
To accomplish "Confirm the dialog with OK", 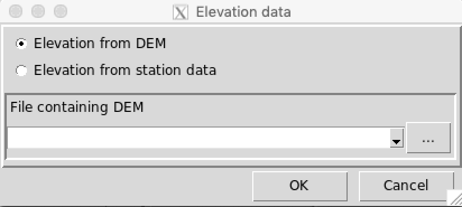I will pos(299,186).
